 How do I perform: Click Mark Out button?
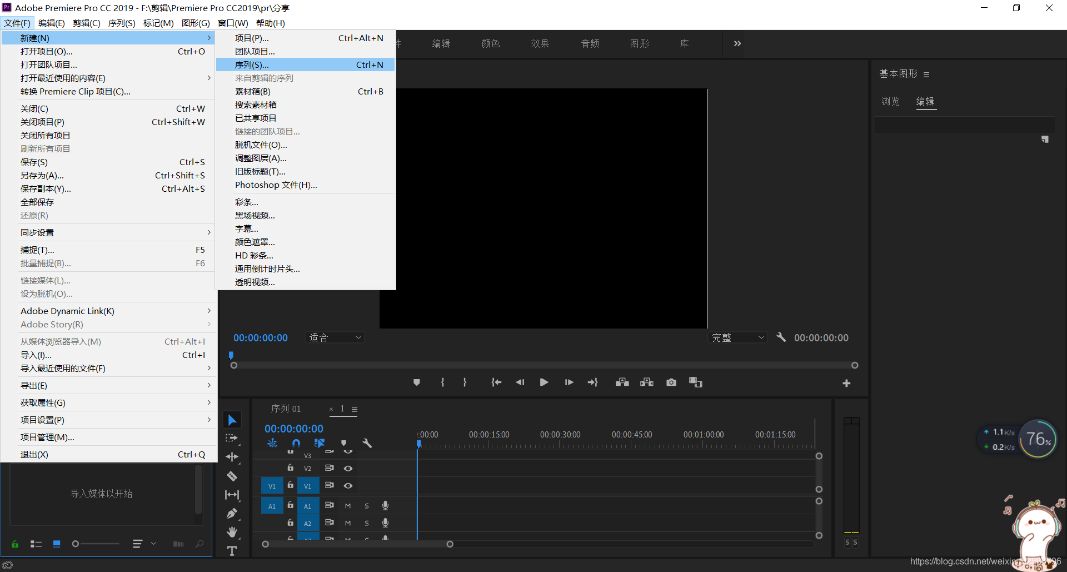coord(465,382)
